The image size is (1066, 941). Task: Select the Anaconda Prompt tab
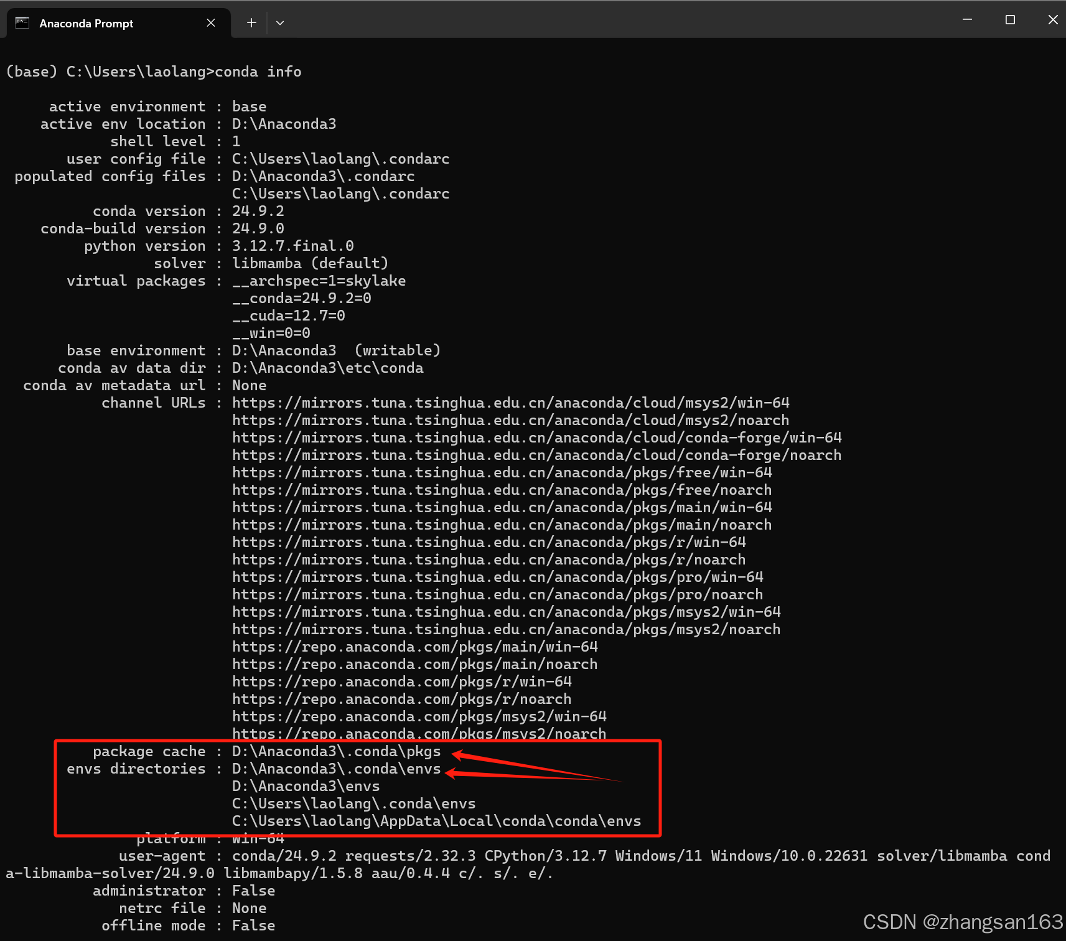(x=86, y=23)
